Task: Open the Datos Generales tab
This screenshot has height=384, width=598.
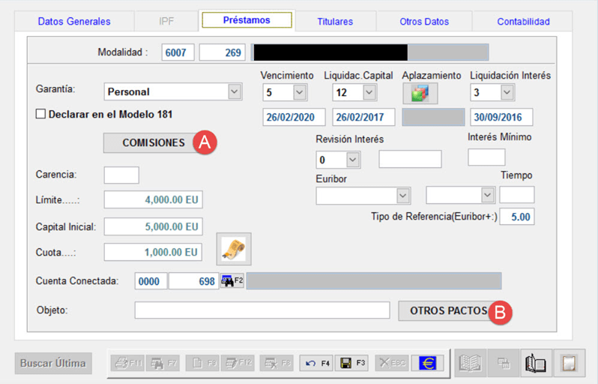Action: [74, 22]
